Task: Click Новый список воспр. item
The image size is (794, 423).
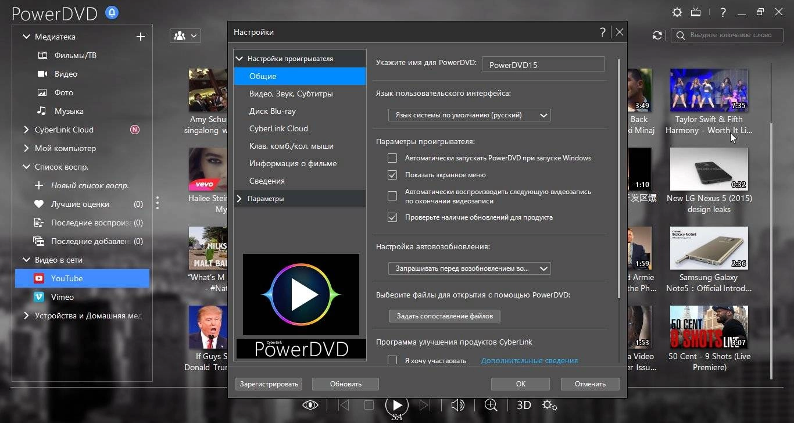Action: (x=90, y=185)
